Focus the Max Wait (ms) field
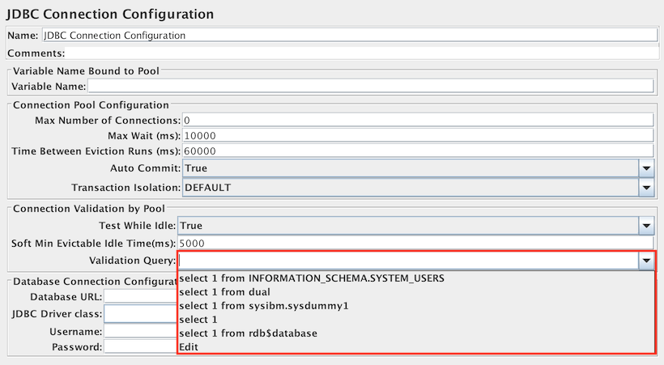Screen dimensions: 664x365 click(417, 135)
